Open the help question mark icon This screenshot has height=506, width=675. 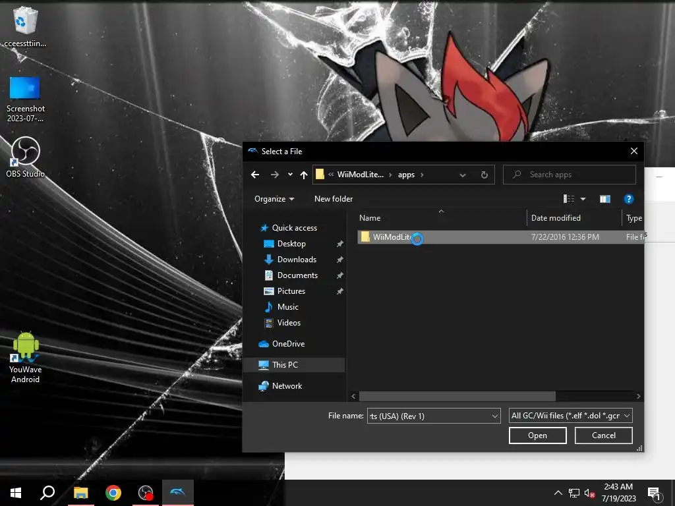[628, 199]
